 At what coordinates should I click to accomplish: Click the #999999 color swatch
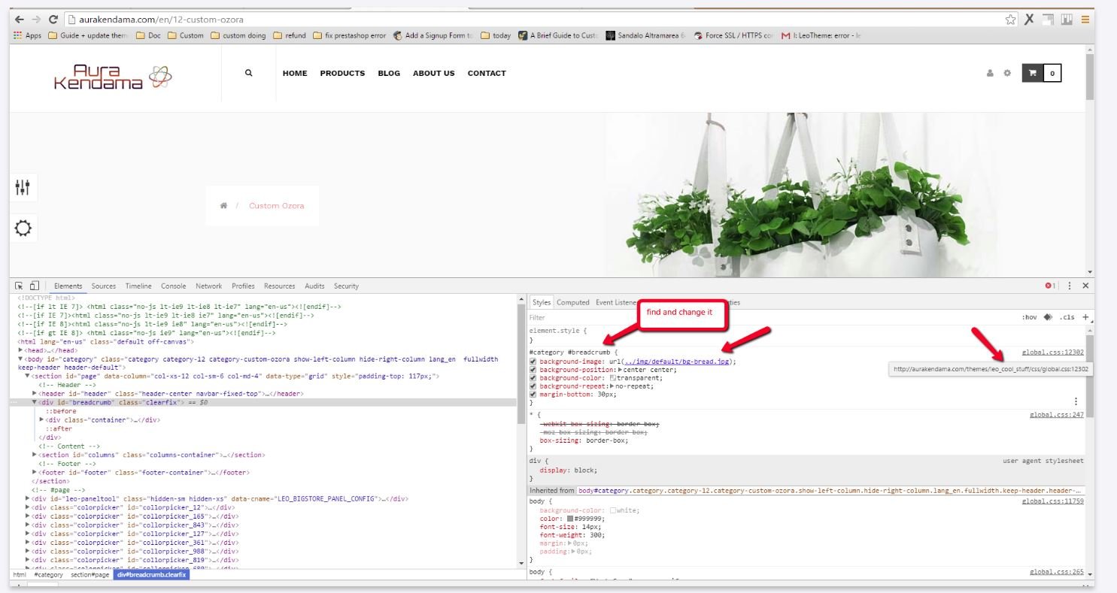coord(570,519)
